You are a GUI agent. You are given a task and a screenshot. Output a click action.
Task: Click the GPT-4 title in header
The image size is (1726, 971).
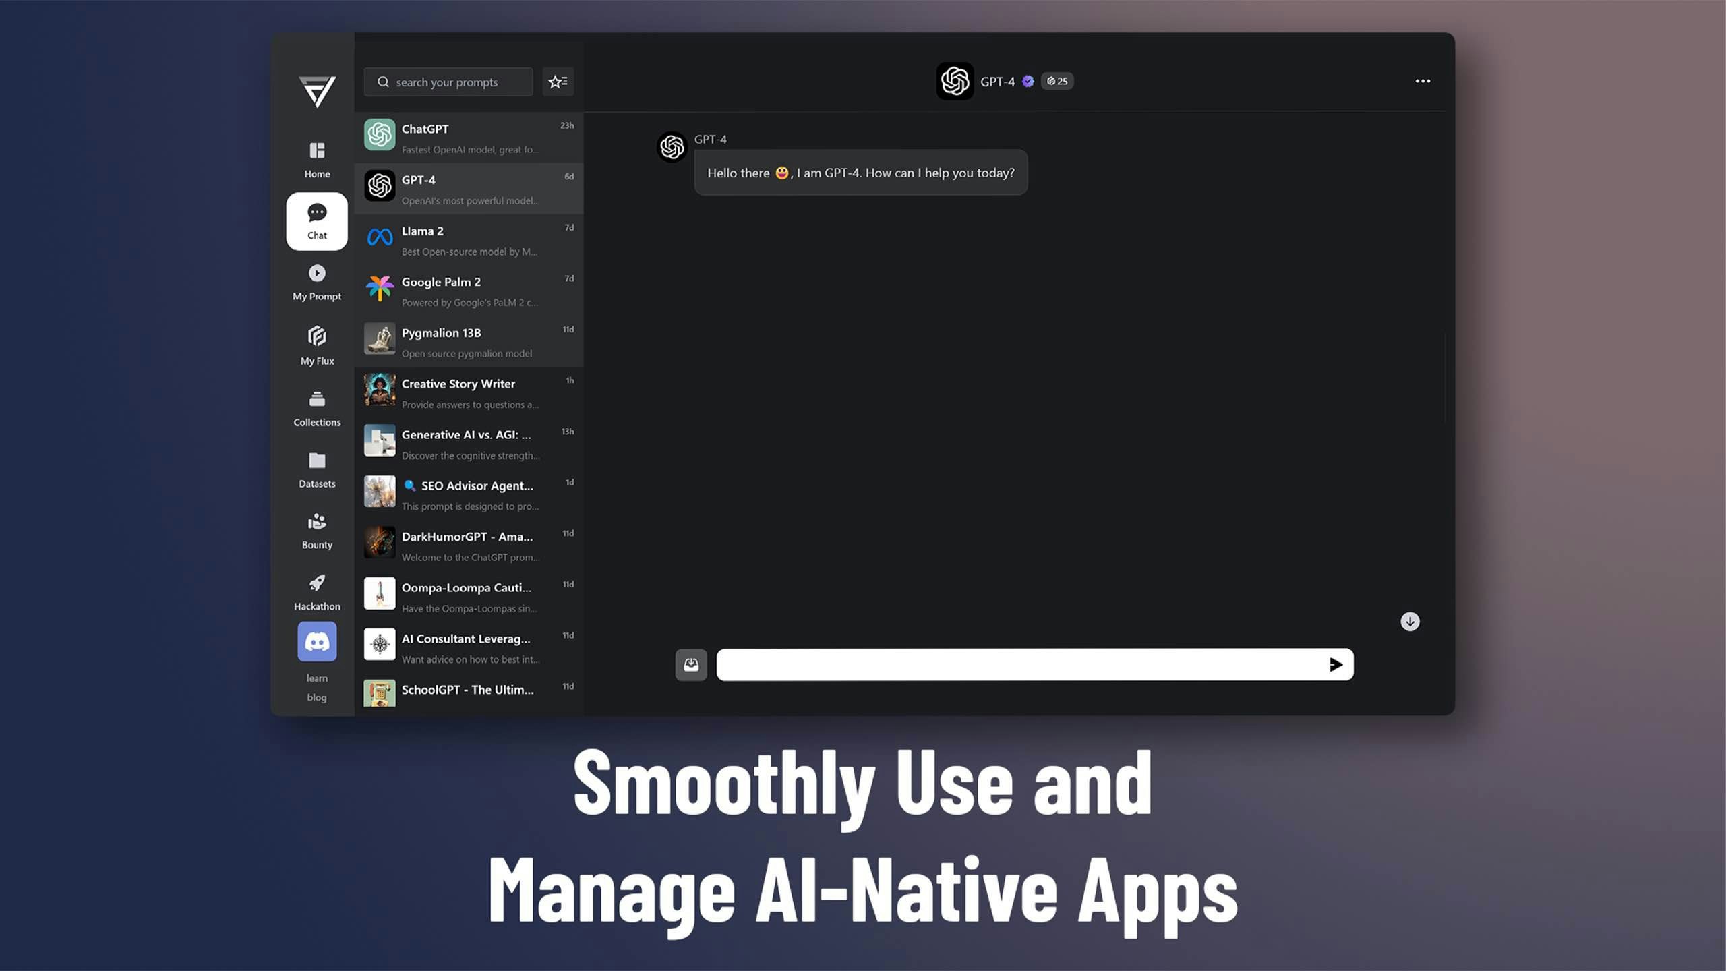[x=997, y=82]
